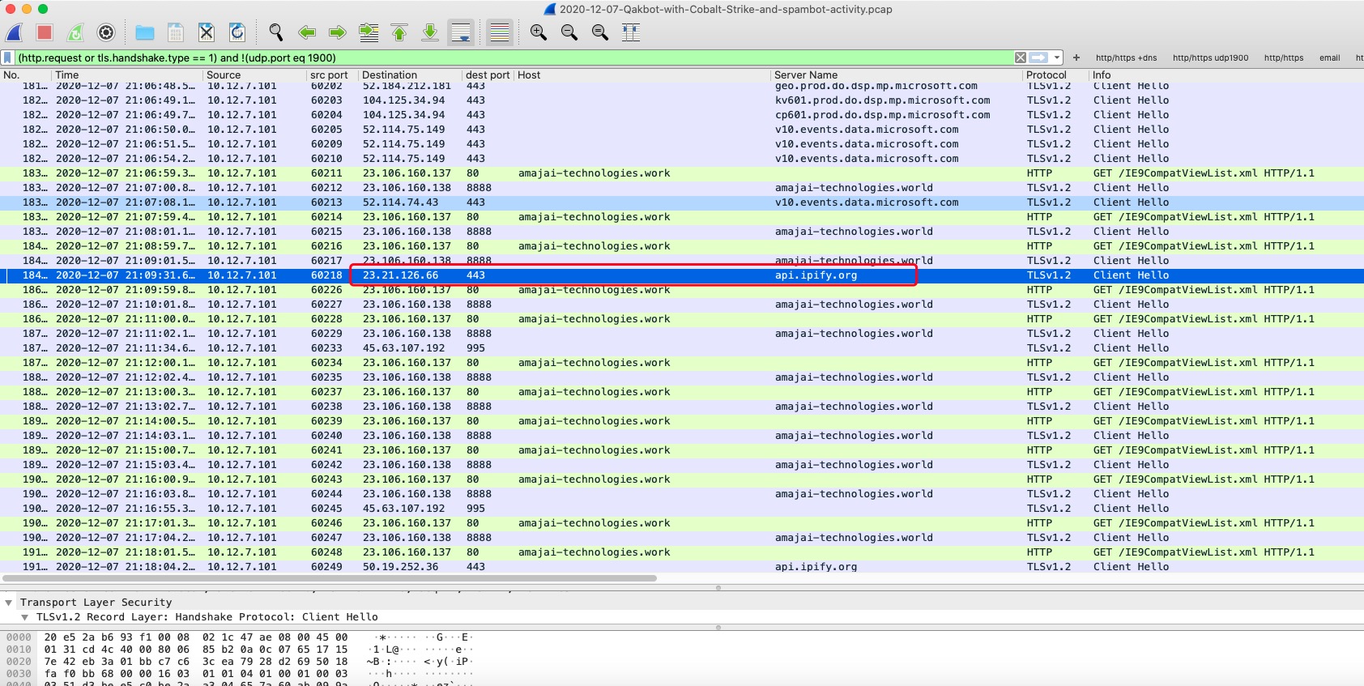The width and height of the screenshot is (1364, 686).
Task: Select the packet with source port 60212
Action: [x=682, y=188]
